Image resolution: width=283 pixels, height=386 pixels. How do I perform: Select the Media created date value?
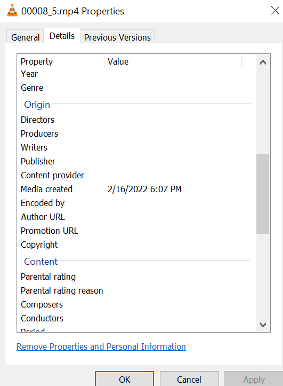(x=144, y=189)
